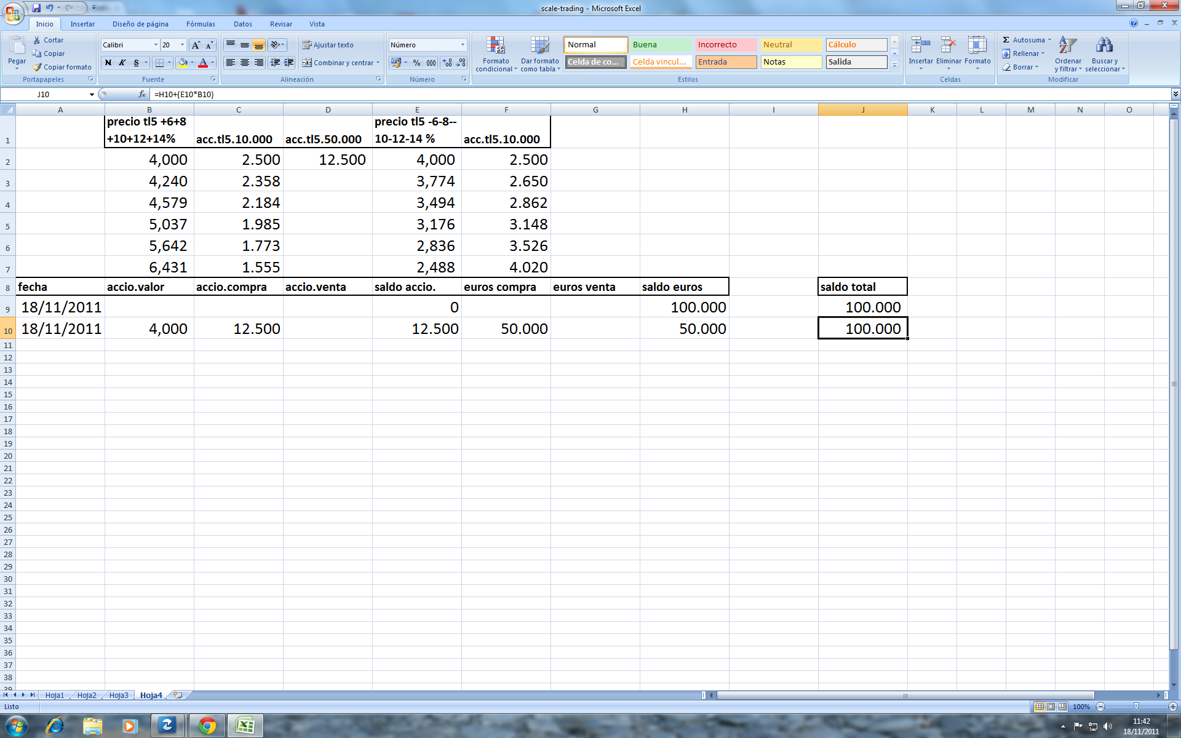Viewport: 1181px width, 738px height.
Task: Toggle Ajustar texto wrap option
Action: click(x=327, y=45)
